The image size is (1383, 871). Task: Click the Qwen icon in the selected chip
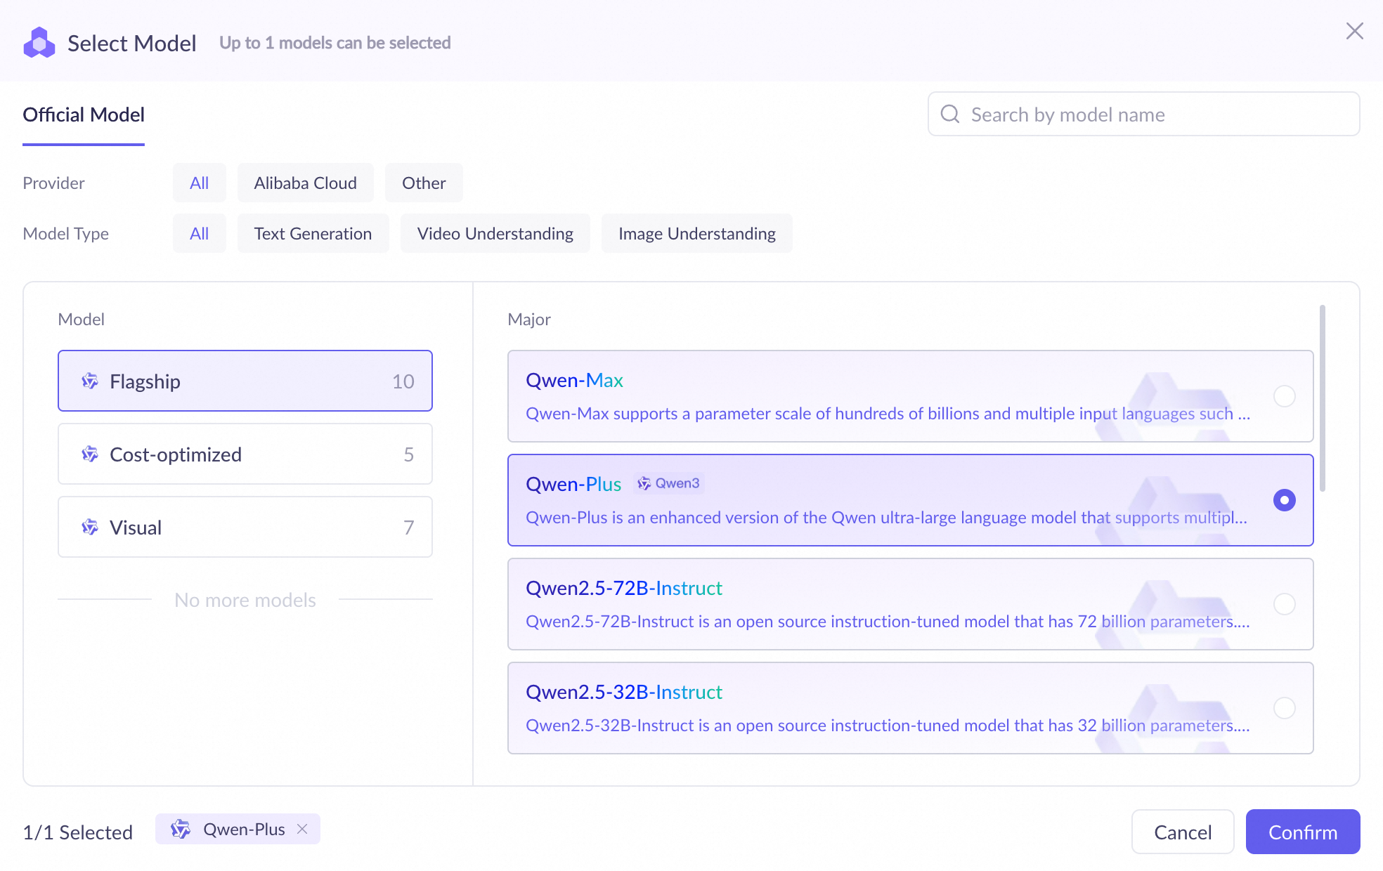[181, 829]
